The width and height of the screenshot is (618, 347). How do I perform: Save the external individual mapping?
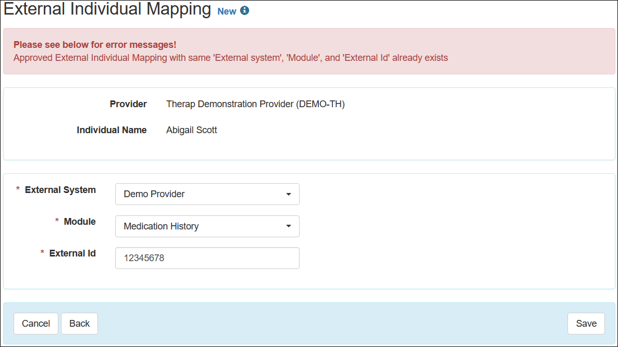pyautogui.click(x=586, y=324)
